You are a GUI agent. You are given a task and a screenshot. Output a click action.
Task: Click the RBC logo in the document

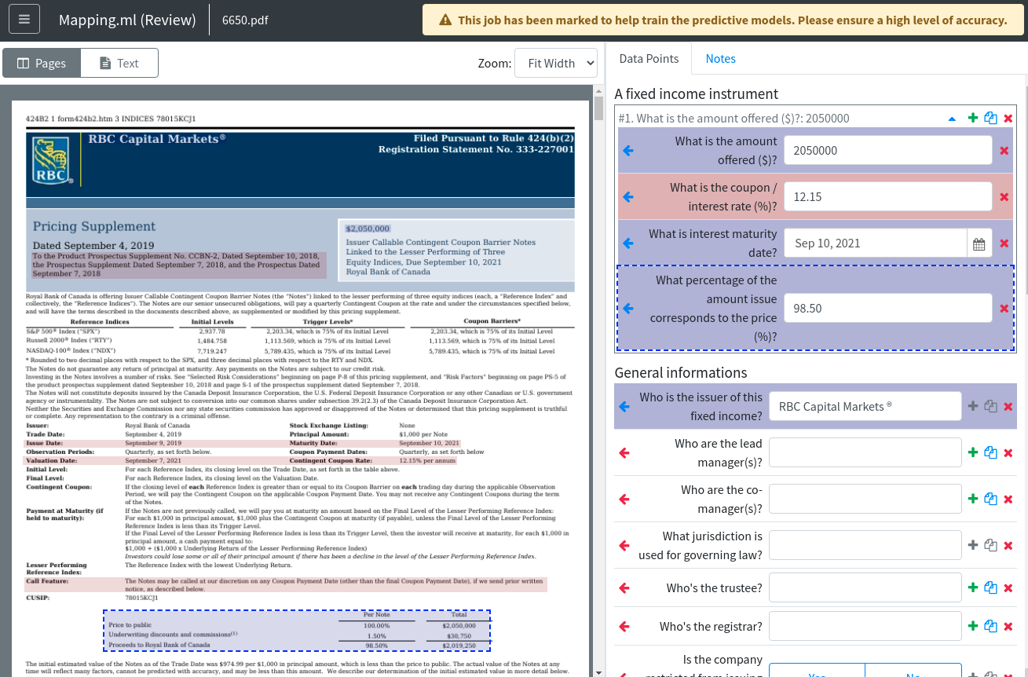pos(51,162)
